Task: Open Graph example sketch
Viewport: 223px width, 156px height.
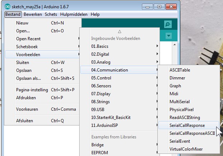Action: pos(189,86)
